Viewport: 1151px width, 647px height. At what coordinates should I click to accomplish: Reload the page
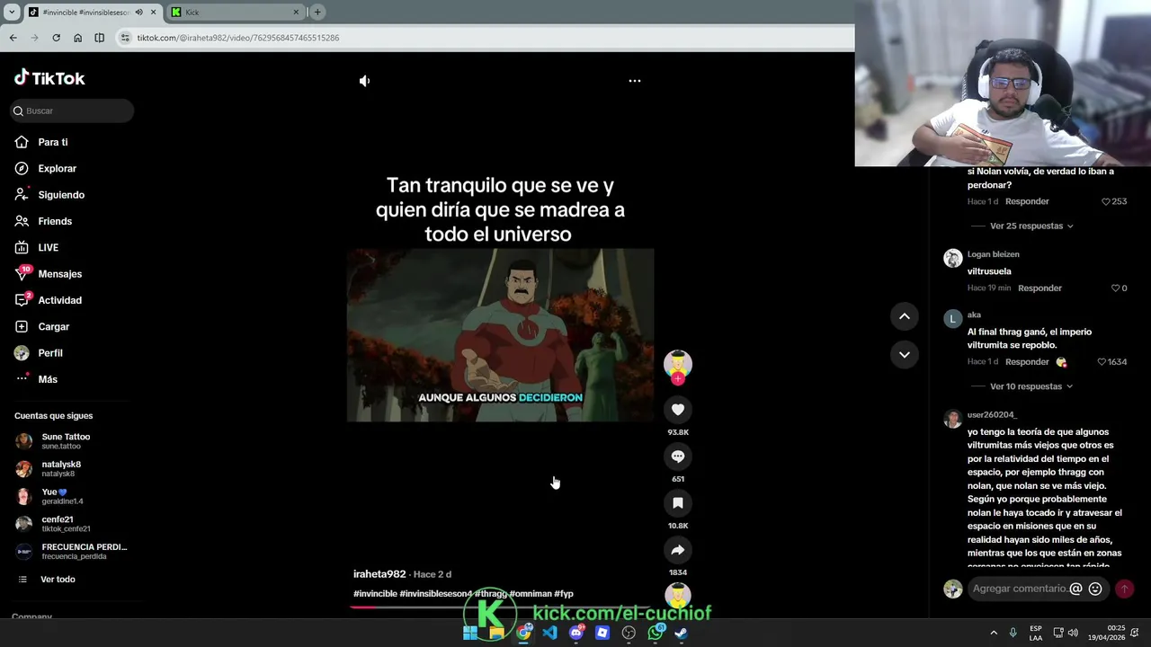[56, 38]
